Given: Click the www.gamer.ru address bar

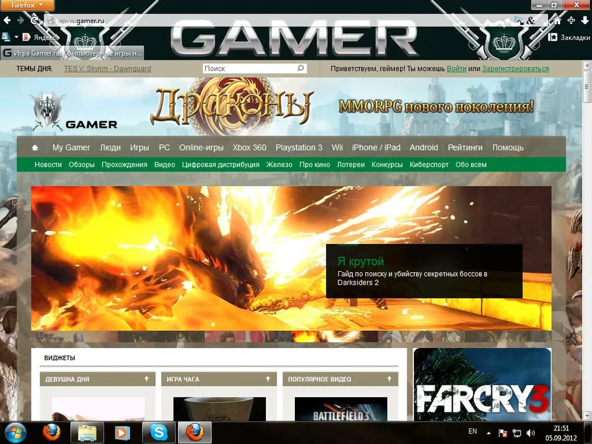Looking at the screenshot, I should coord(279,21).
